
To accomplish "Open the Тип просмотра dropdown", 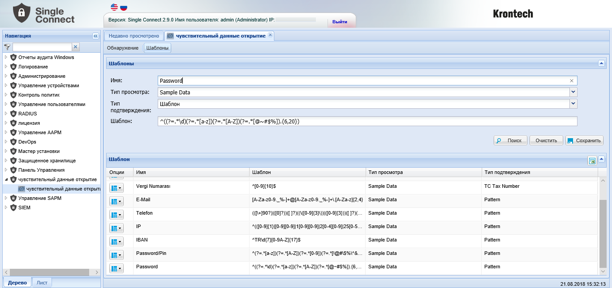I will [573, 92].
